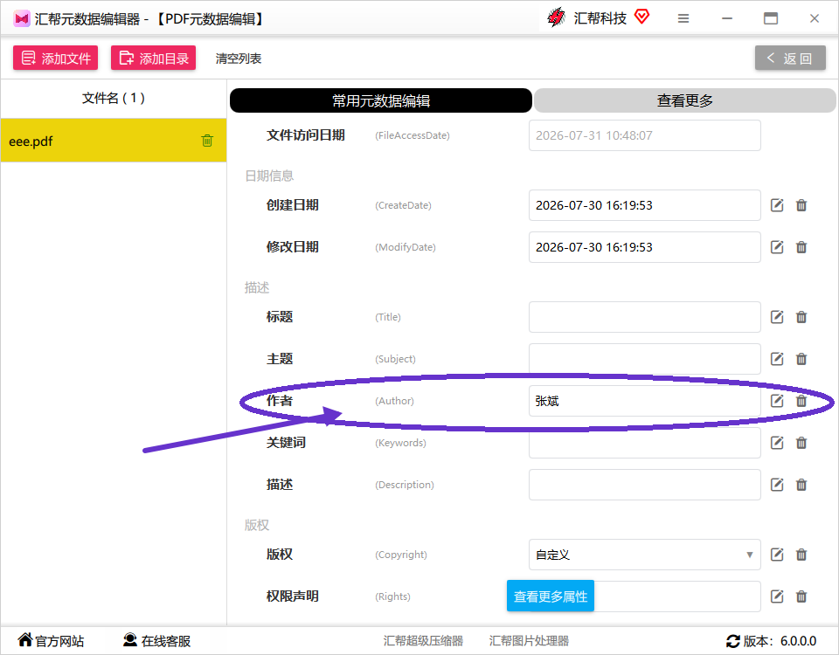Click 清空列表 to clear the list

click(x=239, y=59)
